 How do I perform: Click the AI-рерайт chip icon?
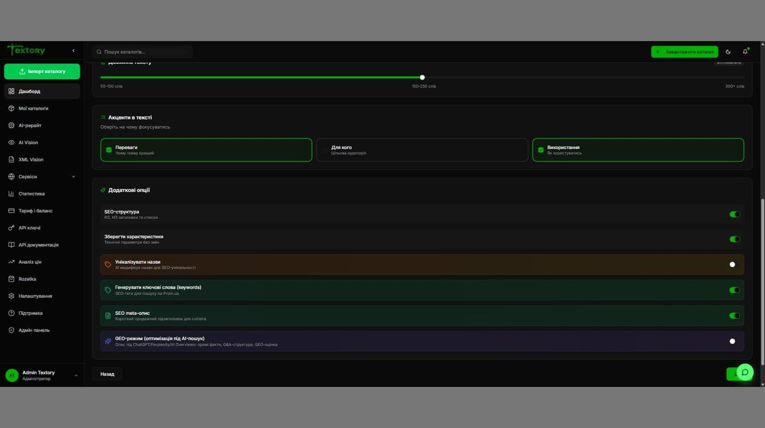pyautogui.click(x=11, y=126)
